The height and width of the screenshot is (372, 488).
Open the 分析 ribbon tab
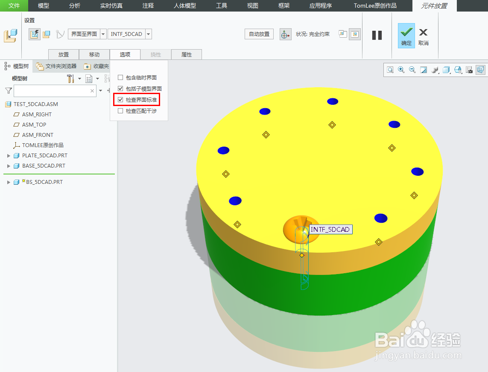point(75,6)
